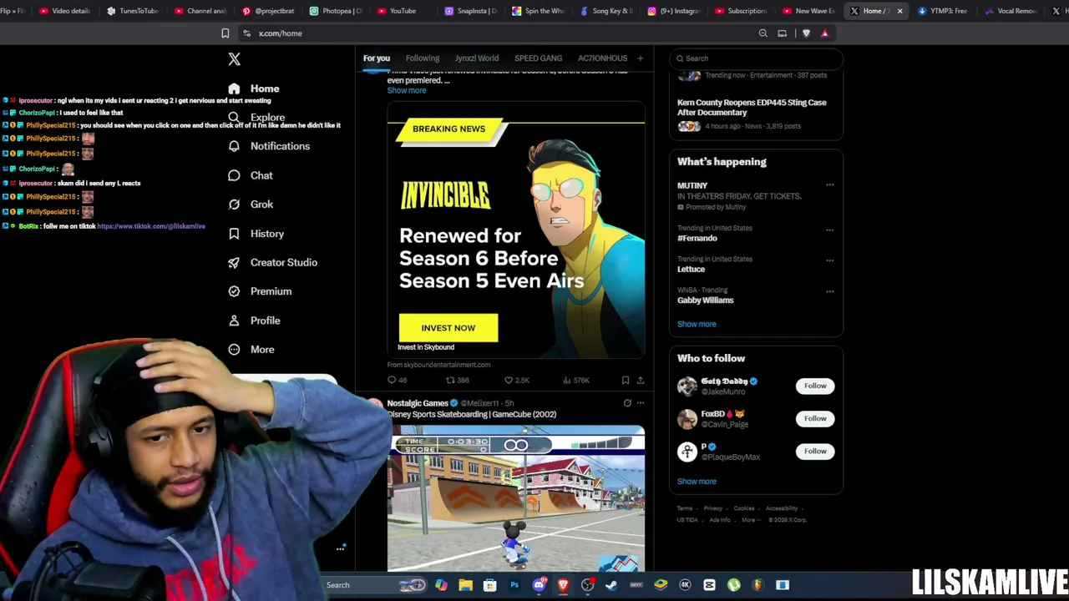Open the Jynxzi World tab
1069x601 pixels.
[x=477, y=58]
